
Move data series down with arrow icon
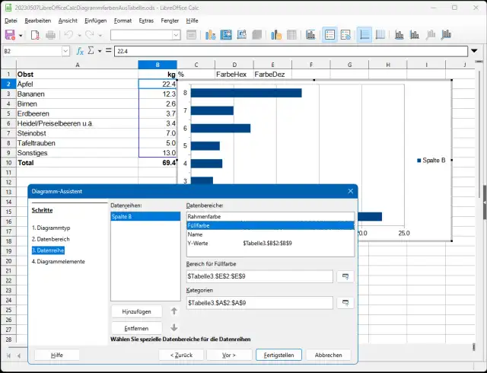point(173,328)
